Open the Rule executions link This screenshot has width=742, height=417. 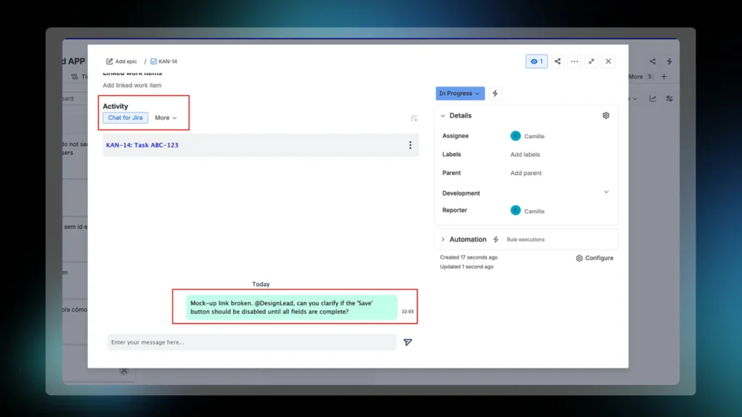525,240
